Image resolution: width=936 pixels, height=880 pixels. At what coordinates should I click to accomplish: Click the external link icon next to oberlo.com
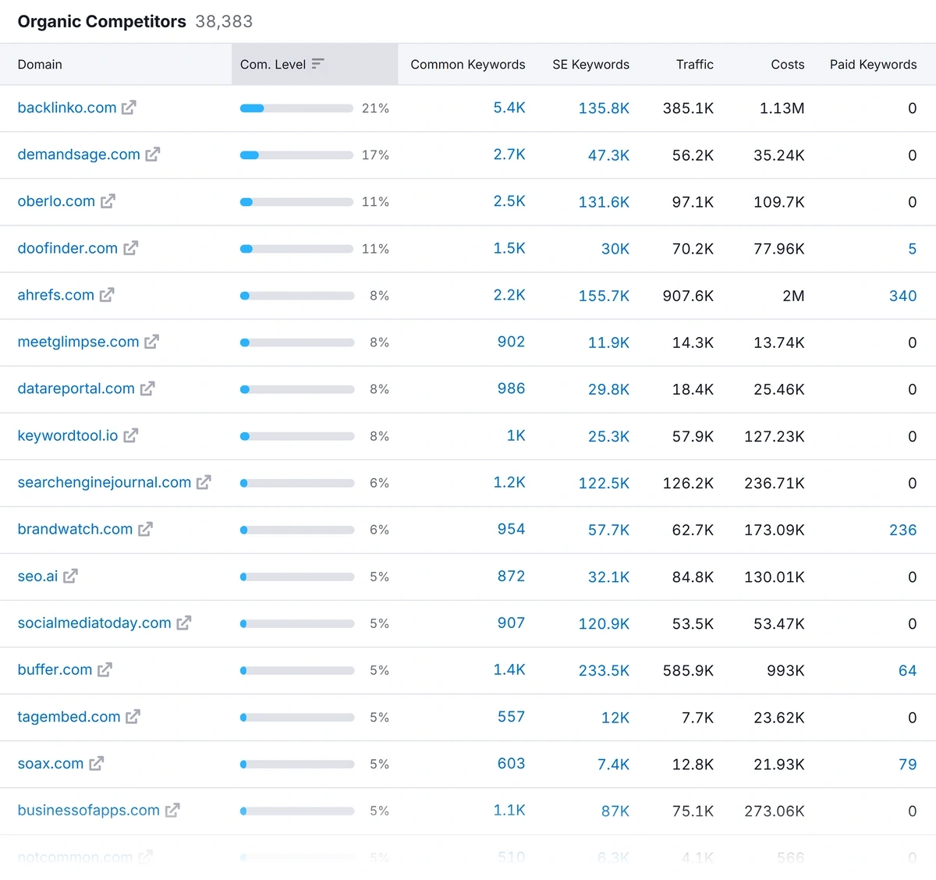pos(108,201)
